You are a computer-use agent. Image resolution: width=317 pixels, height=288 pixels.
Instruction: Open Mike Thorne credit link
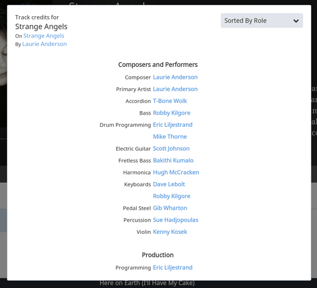pyautogui.click(x=170, y=137)
